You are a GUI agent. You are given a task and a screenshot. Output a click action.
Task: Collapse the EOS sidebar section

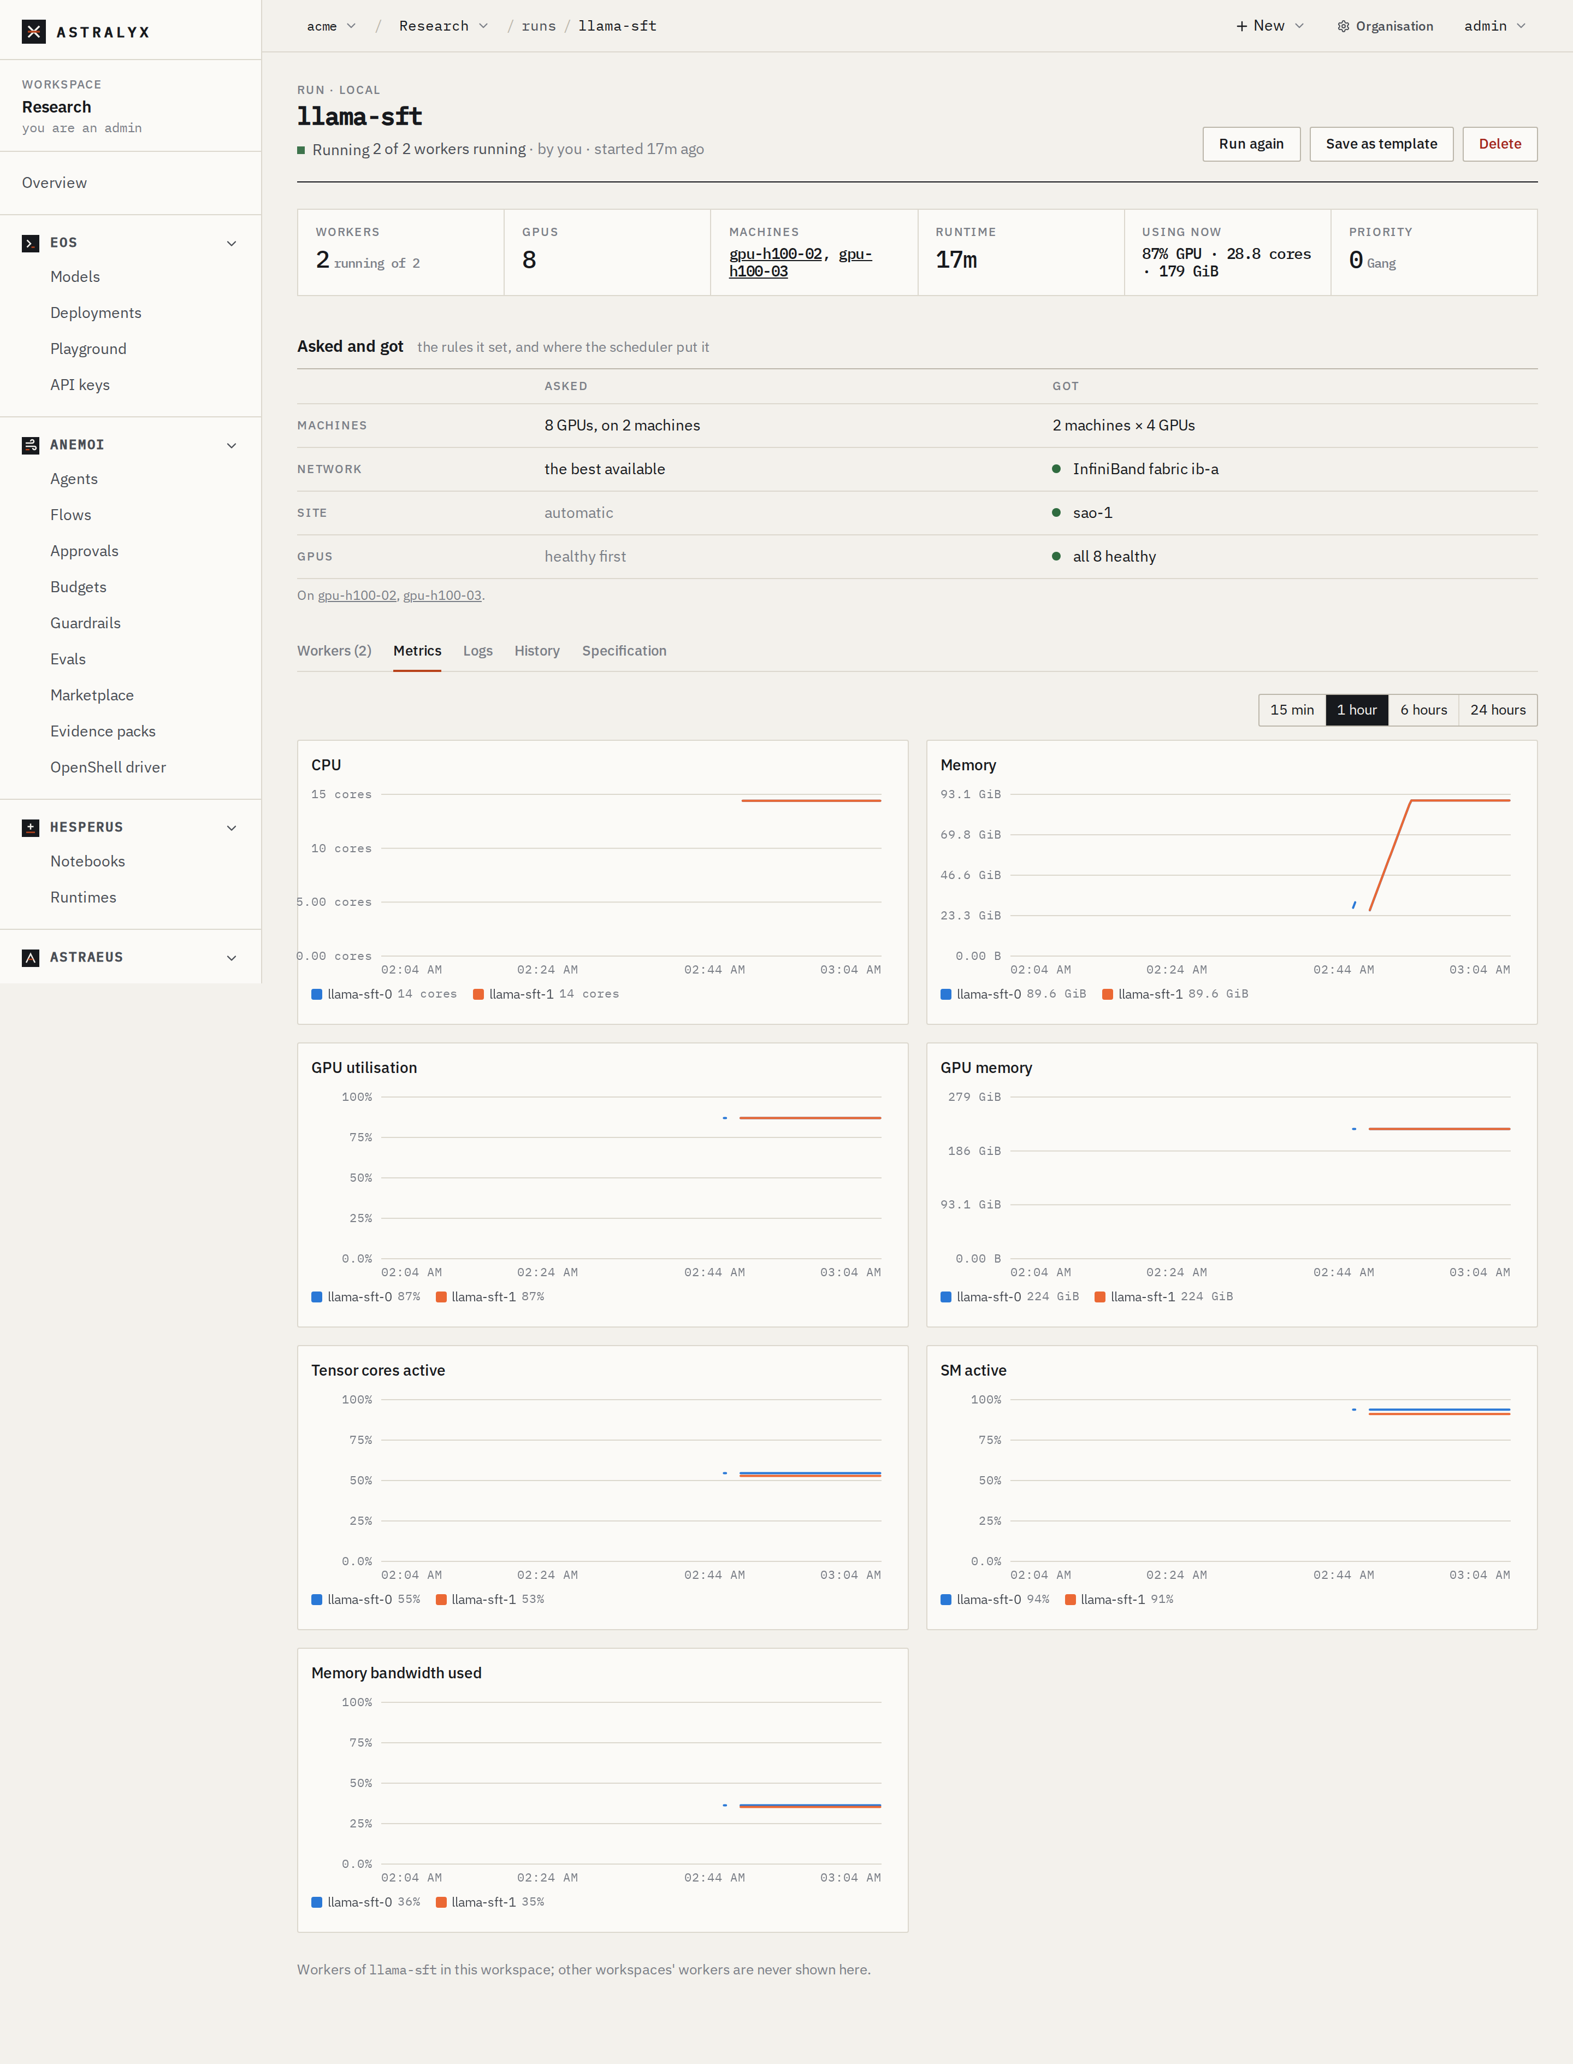(231, 244)
